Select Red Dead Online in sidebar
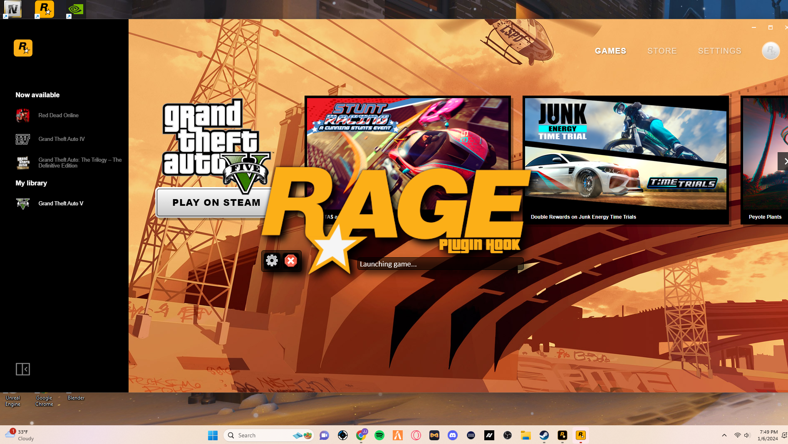The width and height of the screenshot is (788, 444). click(x=58, y=116)
